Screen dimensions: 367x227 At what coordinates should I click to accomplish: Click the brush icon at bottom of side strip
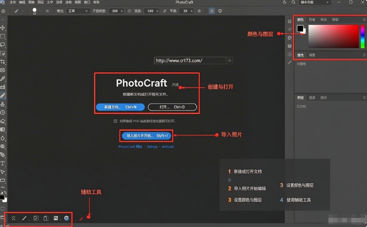coord(289,63)
